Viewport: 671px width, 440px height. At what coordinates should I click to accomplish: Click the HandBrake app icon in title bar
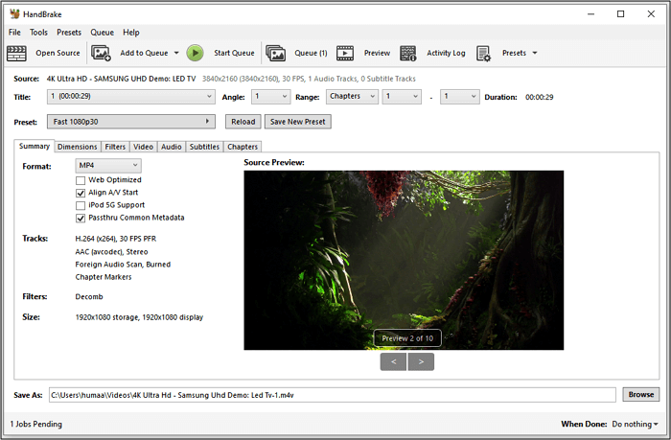tap(13, 13)
